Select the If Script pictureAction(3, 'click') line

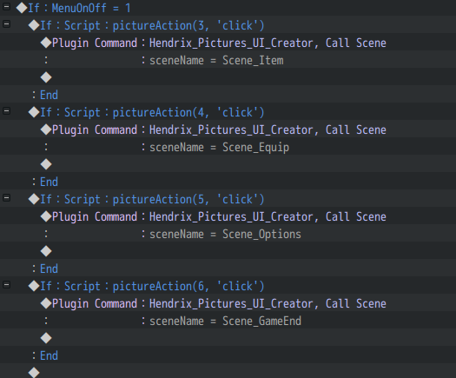click(x=228, y=25)
